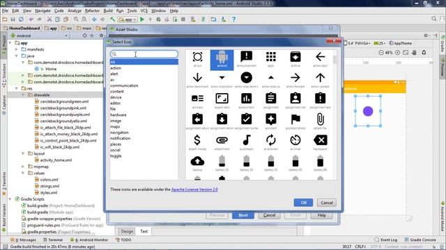Click Cancel in Select Icon dialog
446x250 pixels.
pos(327,203)
